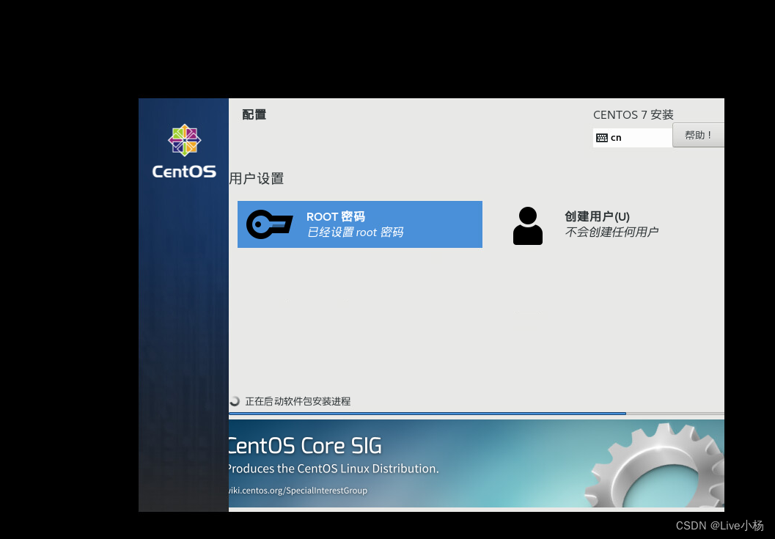Click the CentOS Core SIG banner
The width and height of the screenshot is (775, 539).
point(477,463)
